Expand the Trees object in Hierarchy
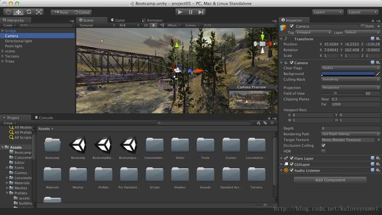Image resolution: width=382 pixels, height=215 pixels. pyautogui.click(x=2, y=61)
